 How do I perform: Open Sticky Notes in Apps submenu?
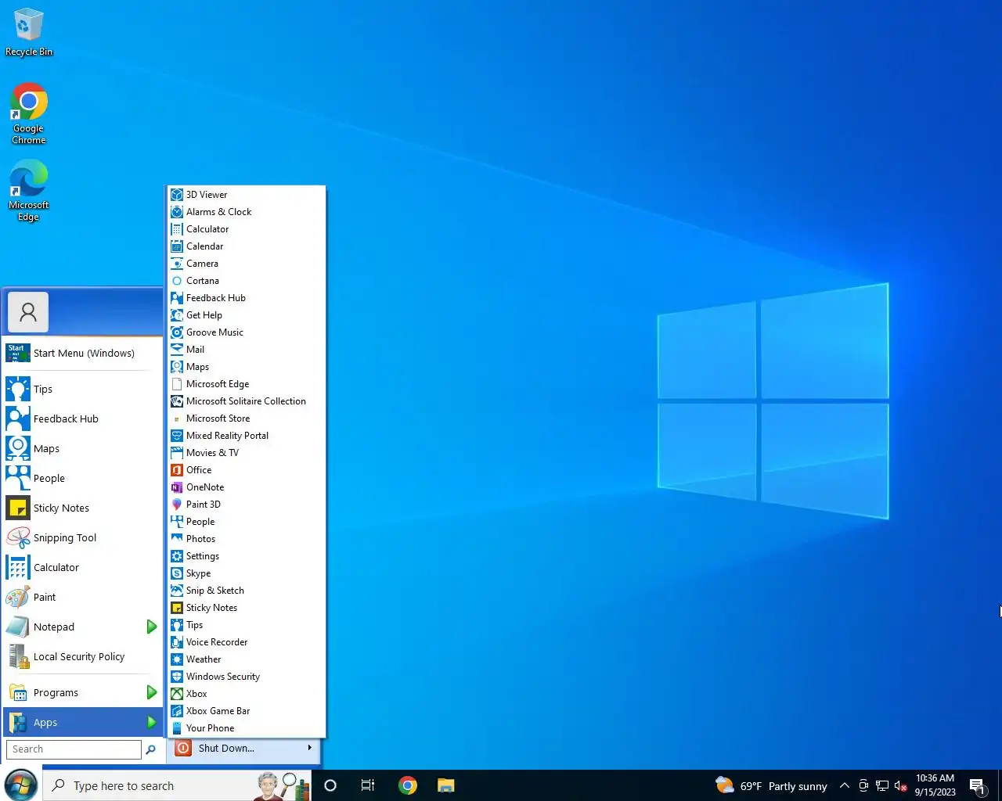tap(246, 608)
